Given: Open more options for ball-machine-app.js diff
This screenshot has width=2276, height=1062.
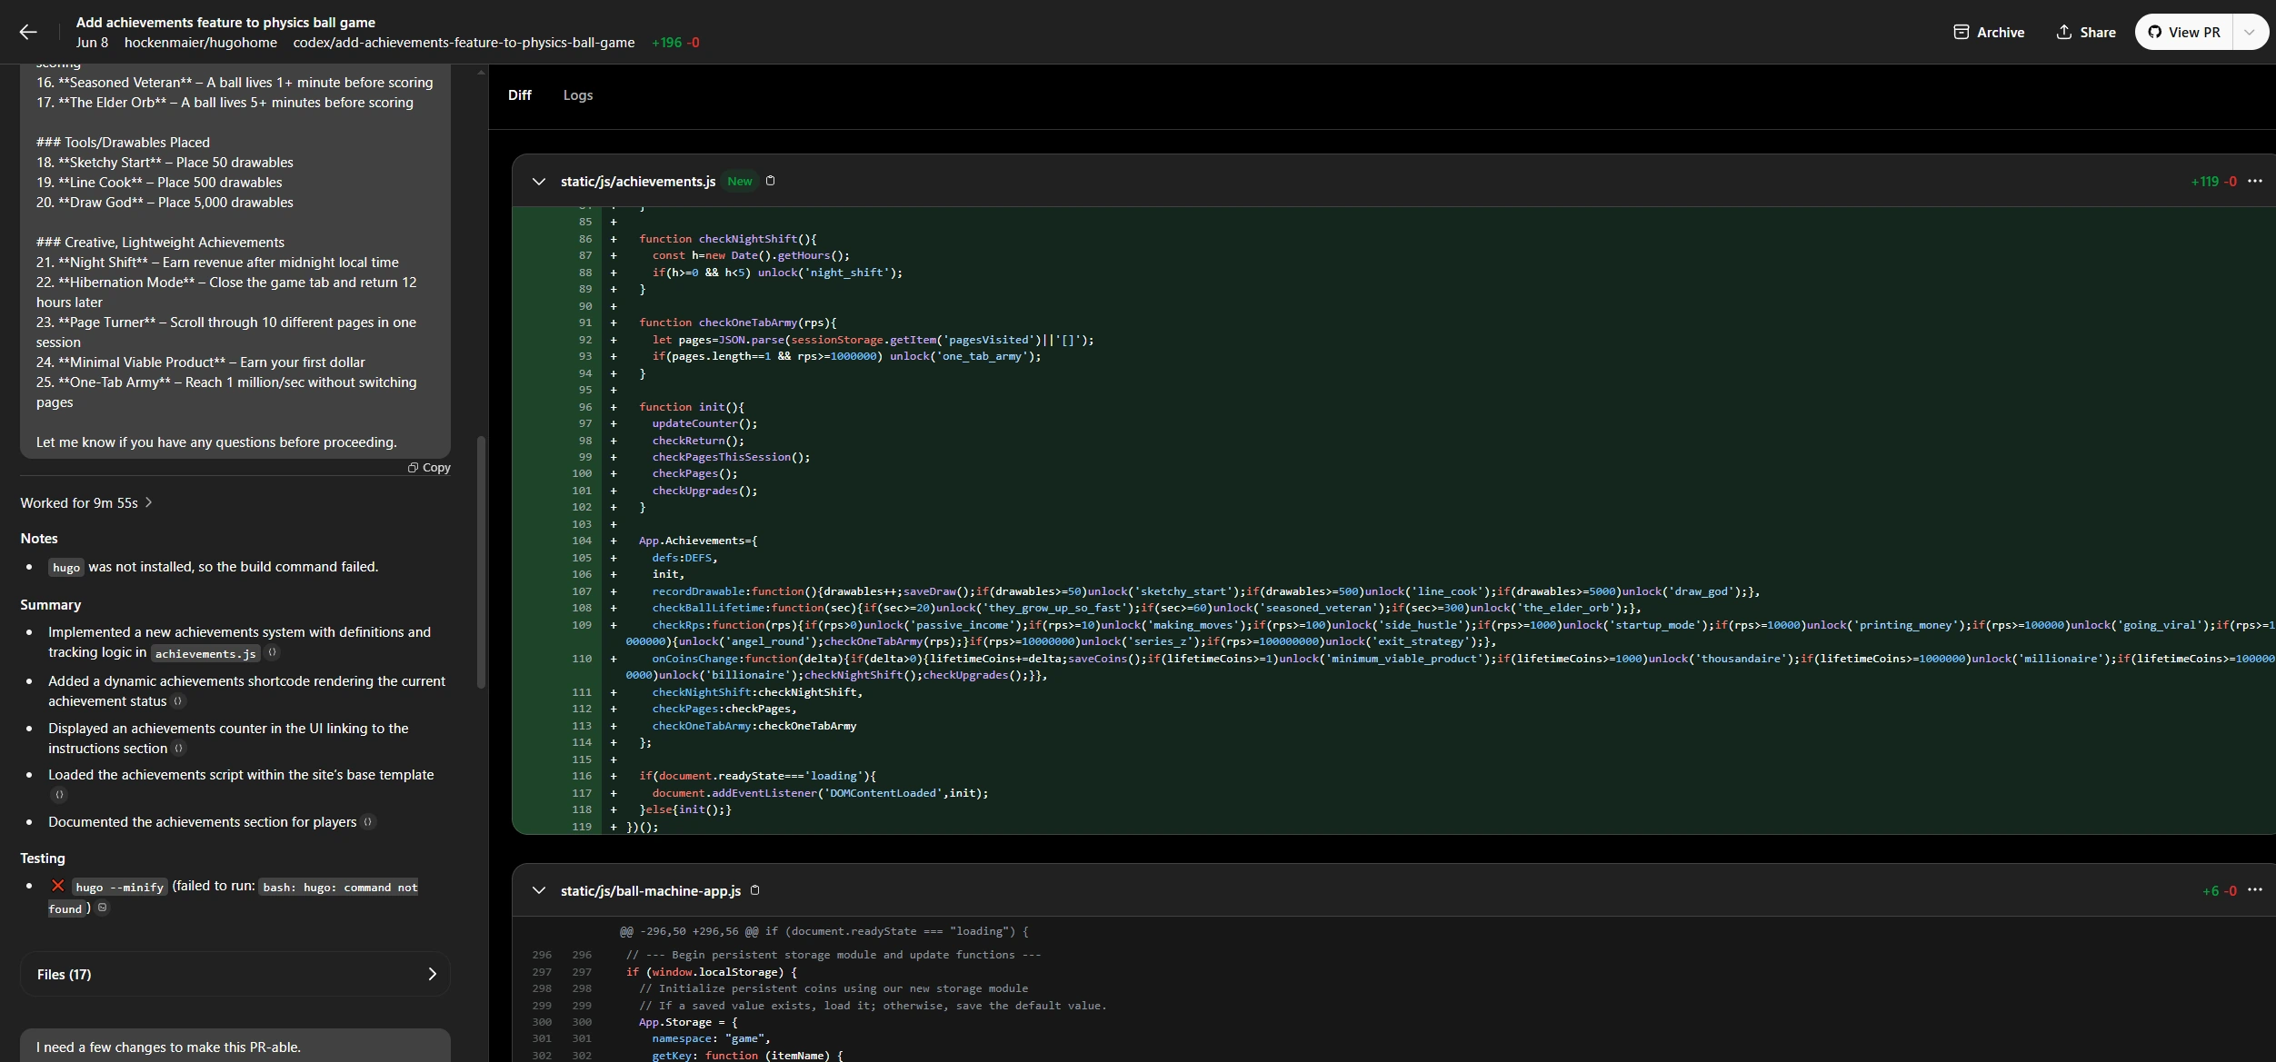Looking at the screenshot, I should (2254, 890).
